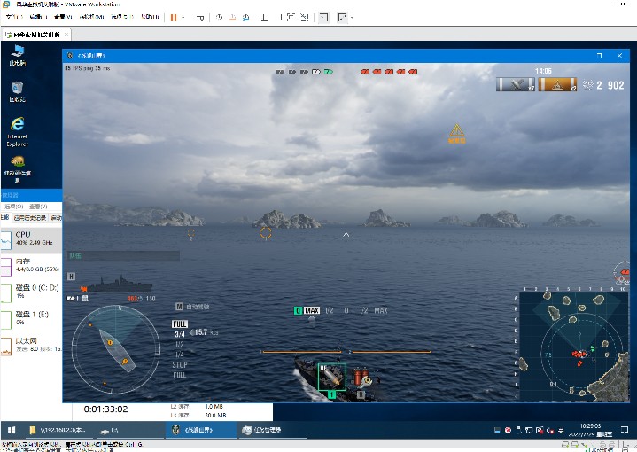Set rudder to center 0 position
This screenshot has width=637, height=452.
[x=346, y=310]
